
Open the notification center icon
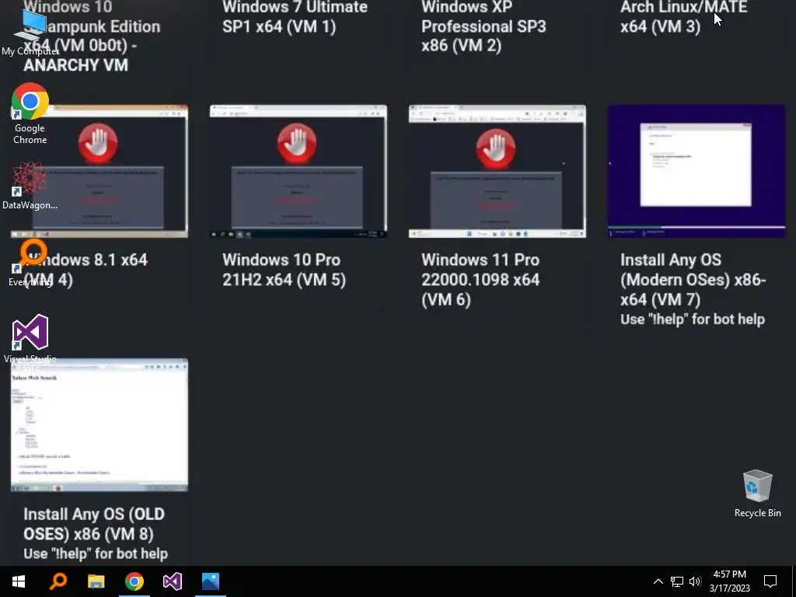coord(770,581)
